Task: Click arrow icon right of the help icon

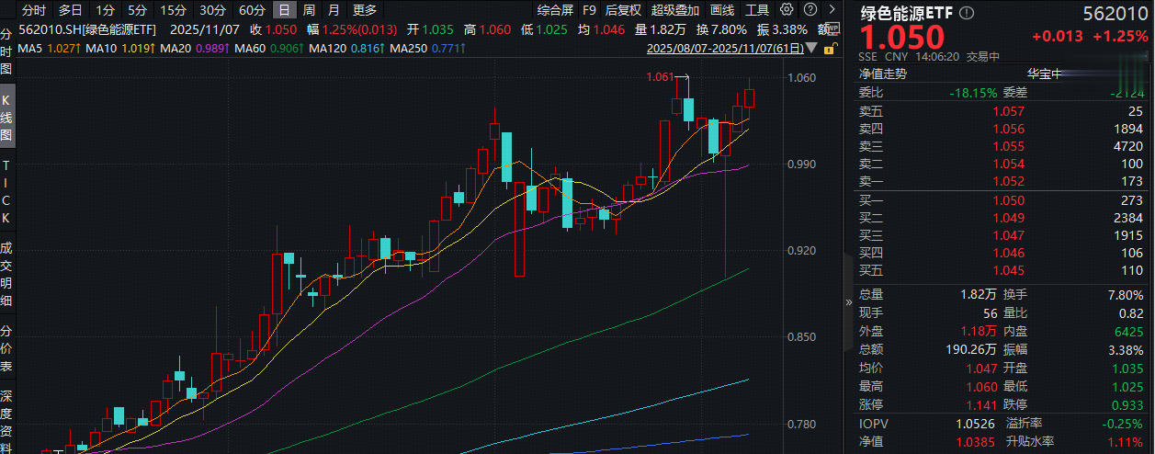Action: pos(832,9)
